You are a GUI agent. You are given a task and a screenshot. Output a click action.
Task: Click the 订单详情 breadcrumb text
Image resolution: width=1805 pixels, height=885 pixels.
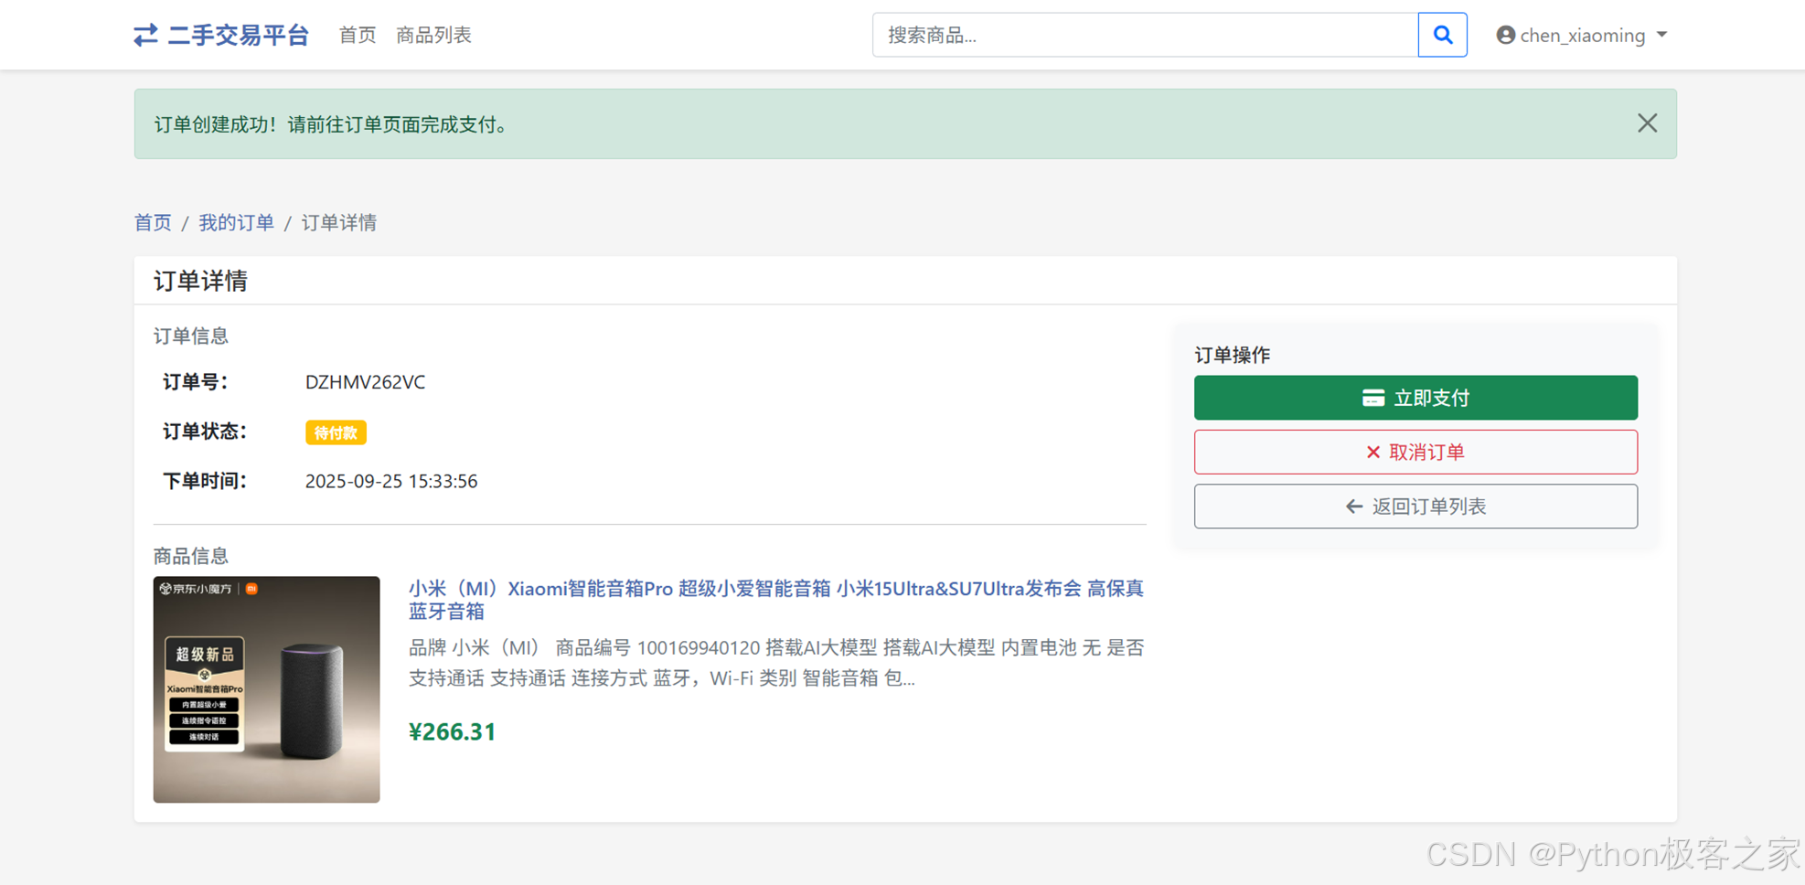point(339,222)
